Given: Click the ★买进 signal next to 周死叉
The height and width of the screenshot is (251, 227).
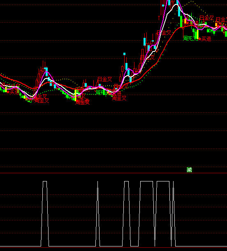Looking at the screenshot, I should (205, 39).
